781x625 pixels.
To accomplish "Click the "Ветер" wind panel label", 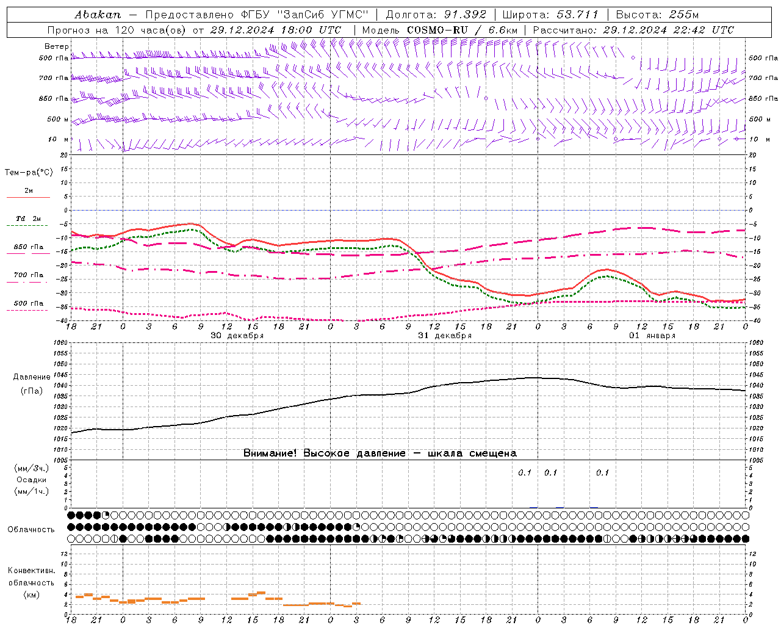I will pos(56,46).
